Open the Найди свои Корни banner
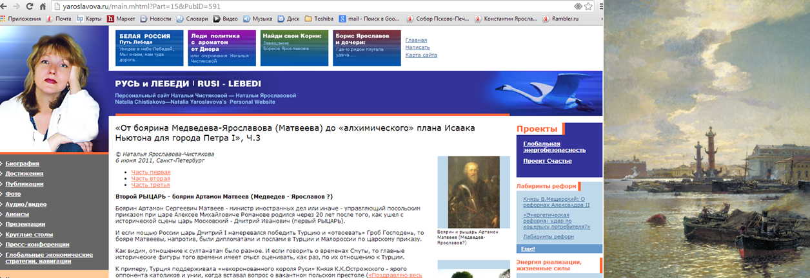Screen dimensions: 810x280 pyautogui.click(x=294, y=48)
